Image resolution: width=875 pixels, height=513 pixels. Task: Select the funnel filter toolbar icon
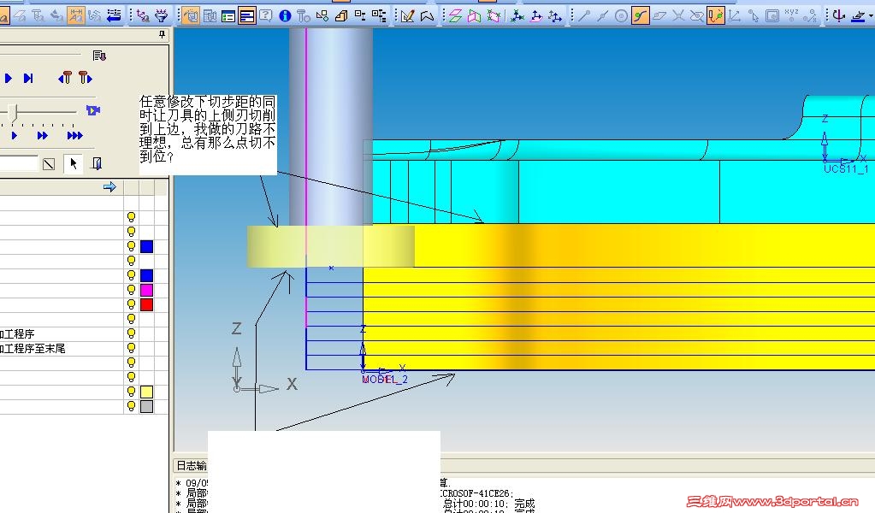coord(162,15)
